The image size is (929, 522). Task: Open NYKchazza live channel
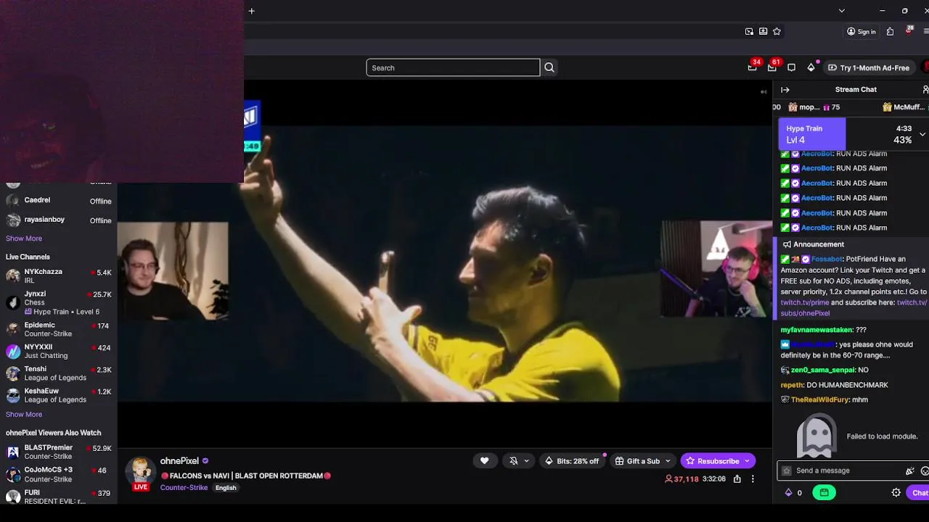click(x=58, y=276)
